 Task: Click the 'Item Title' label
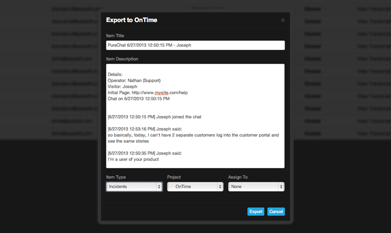click(x=115, y=36)
